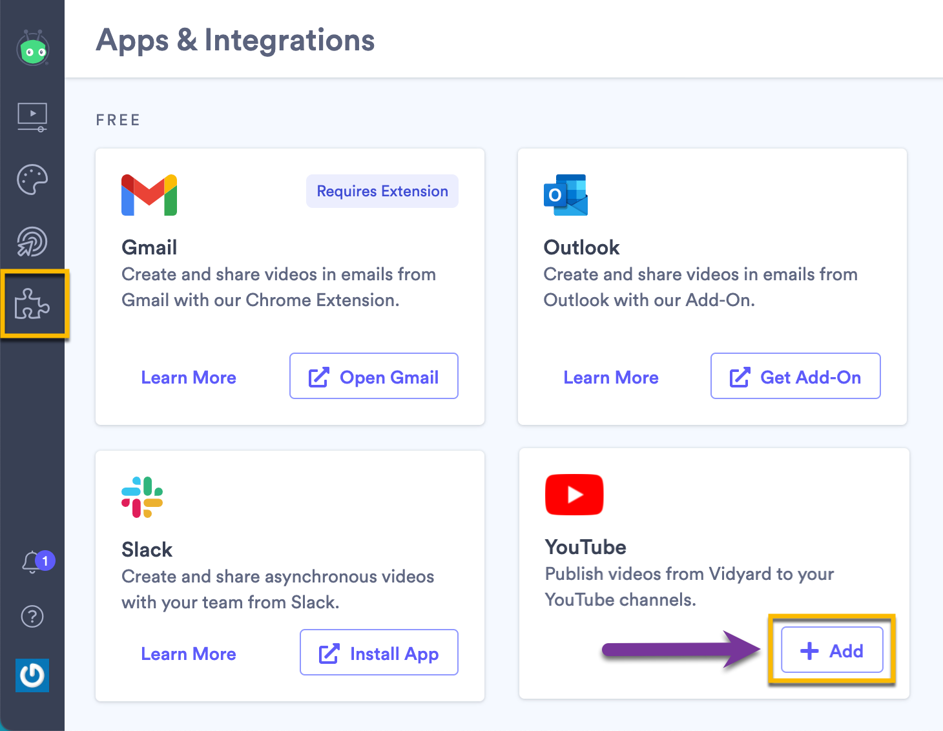
Task: Click the Install App button
Action: click(x=379, y=652)
